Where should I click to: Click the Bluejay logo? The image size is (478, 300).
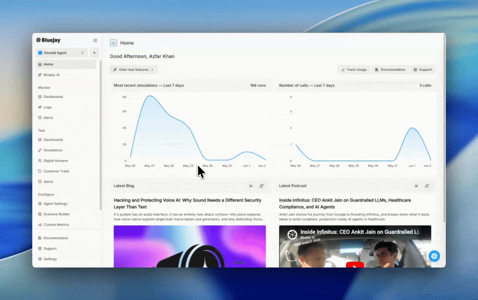(48, 40)
